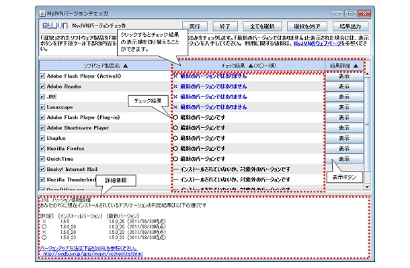Click the 1.6.0_26 installed version entry
Screen dimensions: 410x268
coord(68,227)
